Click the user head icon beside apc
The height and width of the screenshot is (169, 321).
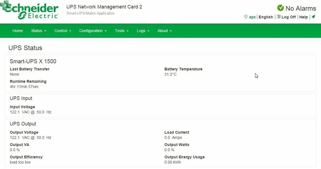point(246,17)
